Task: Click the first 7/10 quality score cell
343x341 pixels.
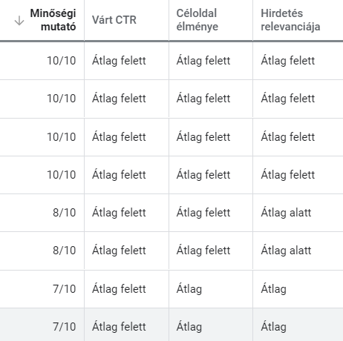Action: point(65,289)
